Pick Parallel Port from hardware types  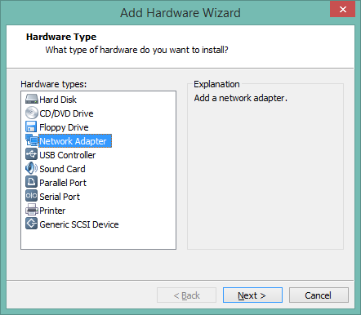(x=63, y=183)
